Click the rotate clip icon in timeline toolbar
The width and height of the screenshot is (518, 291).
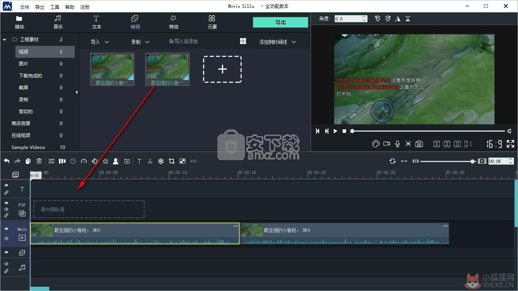[94, 161]
